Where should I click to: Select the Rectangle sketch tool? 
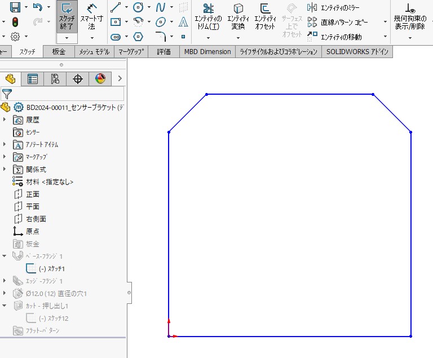tap(116, 22)
